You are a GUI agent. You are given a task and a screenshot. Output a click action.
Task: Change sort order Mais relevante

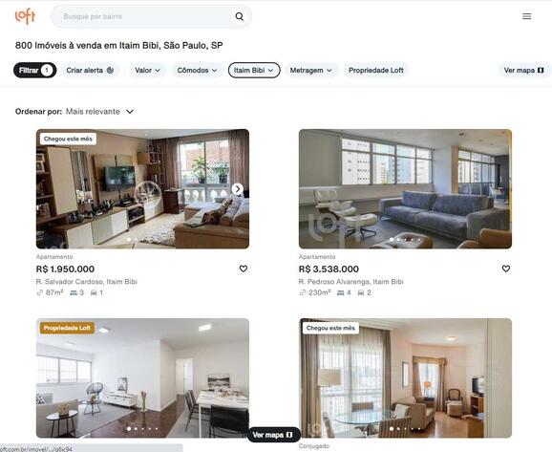99,112
